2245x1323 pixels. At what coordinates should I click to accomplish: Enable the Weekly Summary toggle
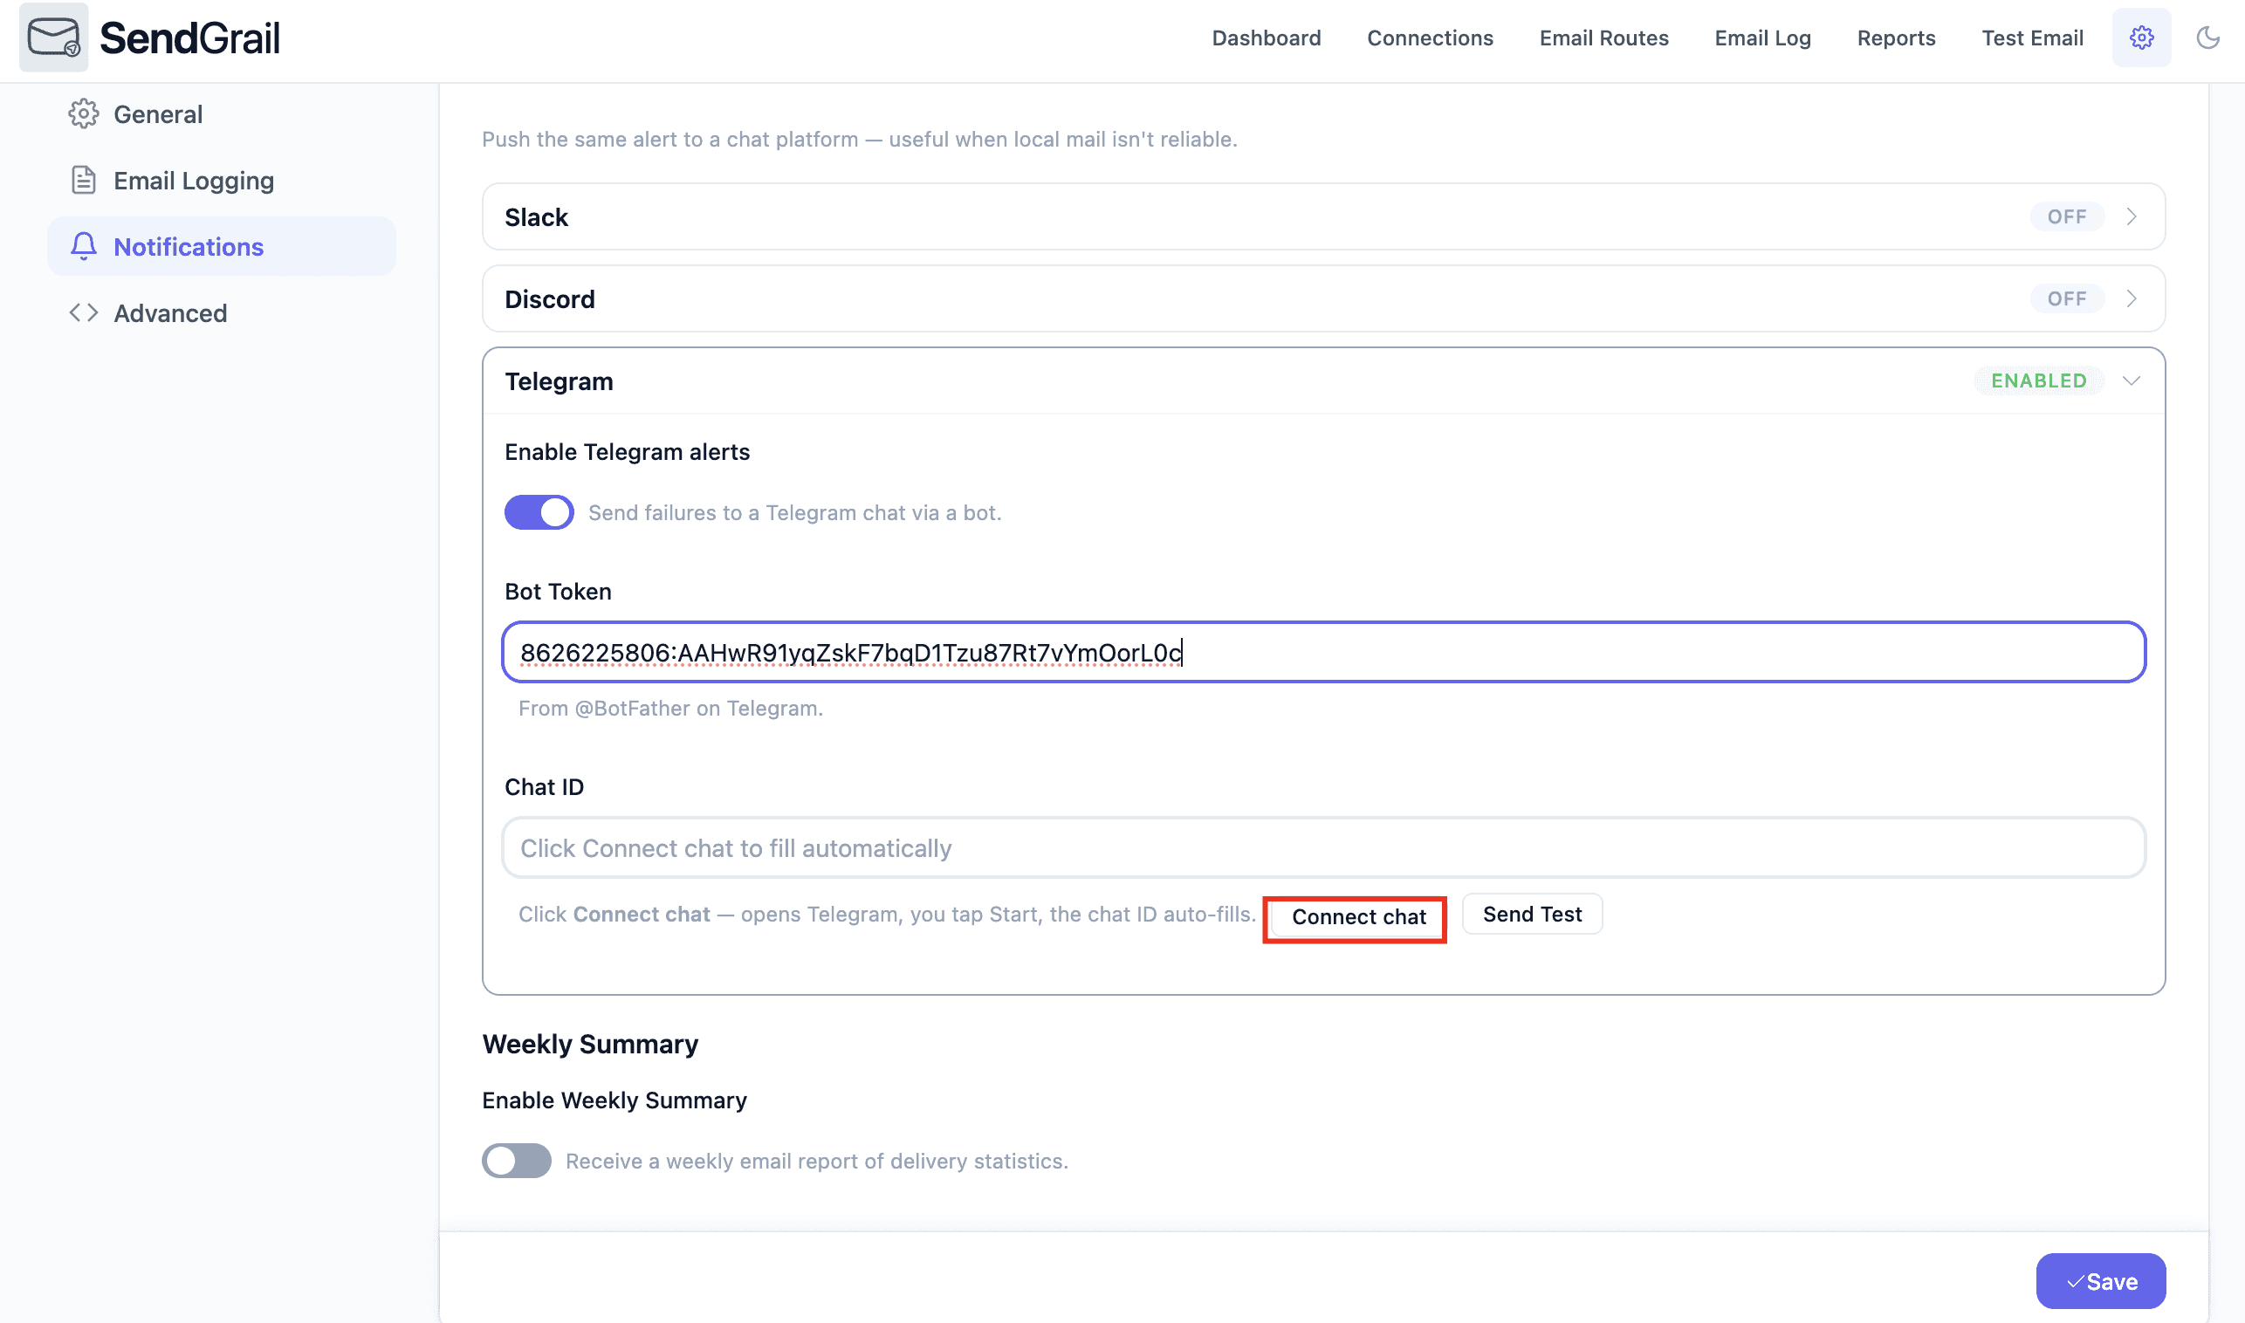(x=516, y=1161)
